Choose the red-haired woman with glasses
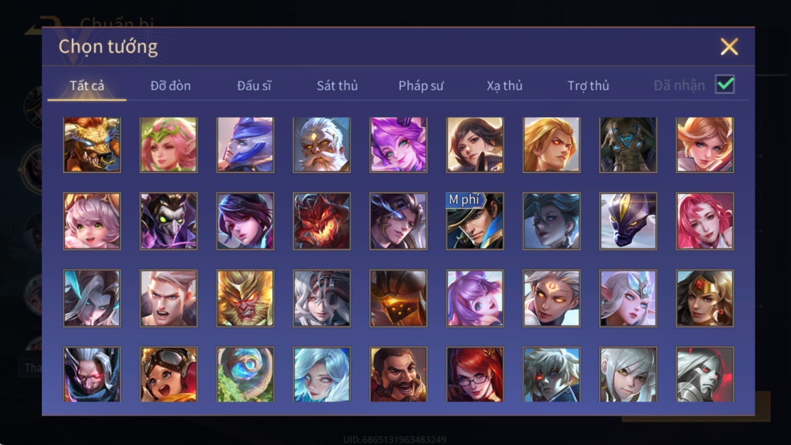 tap(475, 374)
